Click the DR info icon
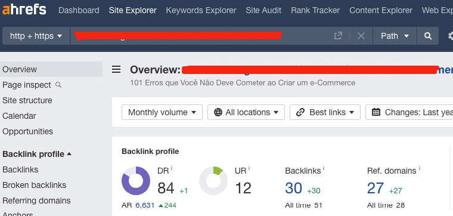453x216 pixels. 171,168
